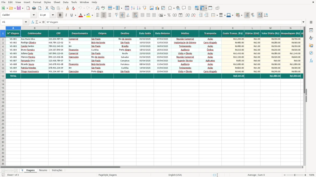316x177 pixels.
Task: Apply yellow background color swatch
Action: pyautogui.click(x=88, y=15)
